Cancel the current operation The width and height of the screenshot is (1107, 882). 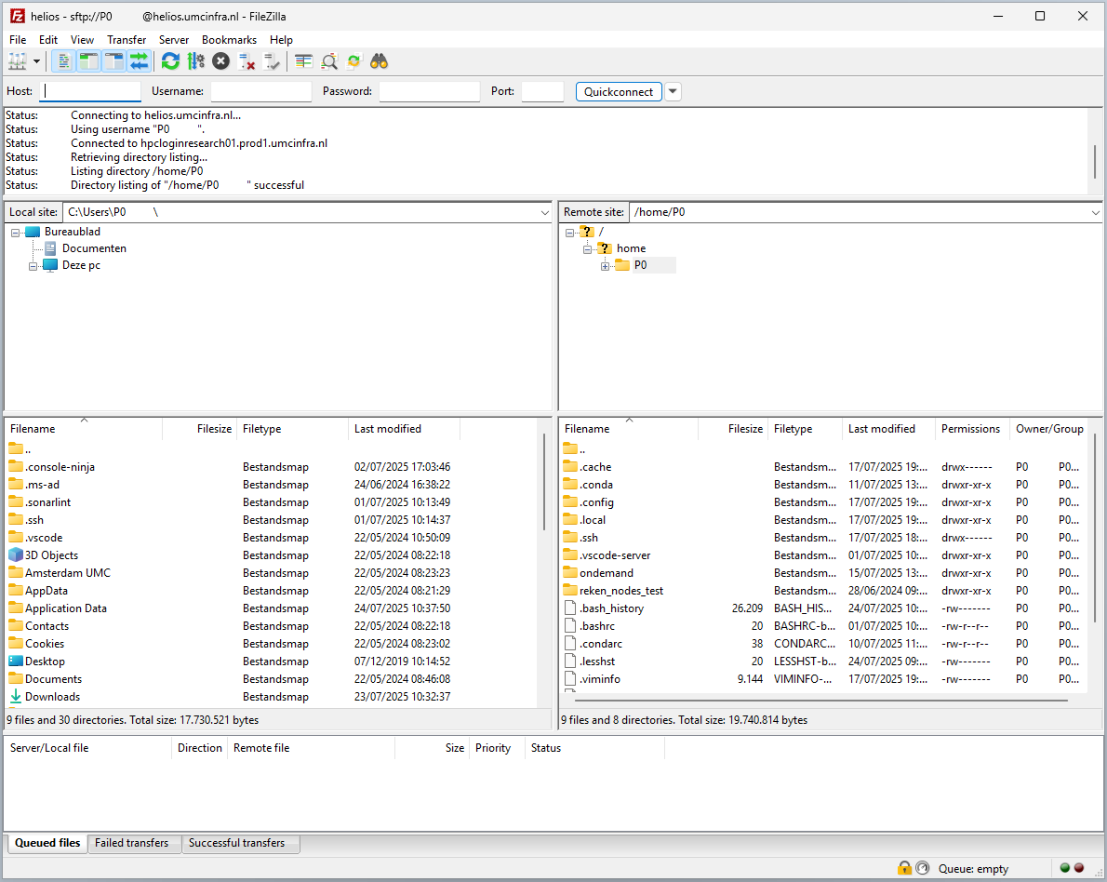point(221,61)
